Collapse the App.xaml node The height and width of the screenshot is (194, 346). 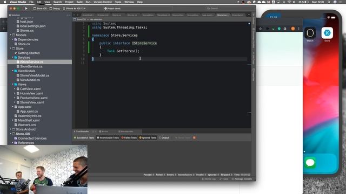(x=12, y=107)
